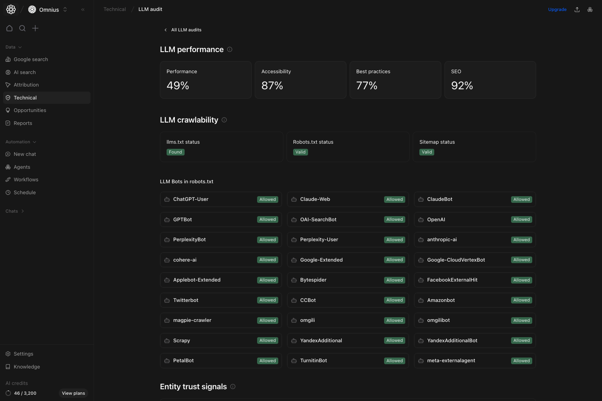Go to home via the house icon
Image resolution: width=602 pixels, height=401 pixels.
(x=9, y=28)
